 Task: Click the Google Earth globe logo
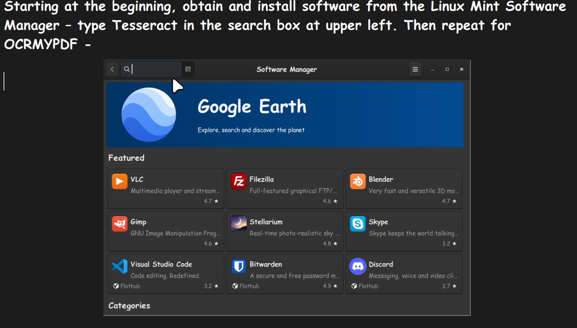click(148, 114)
